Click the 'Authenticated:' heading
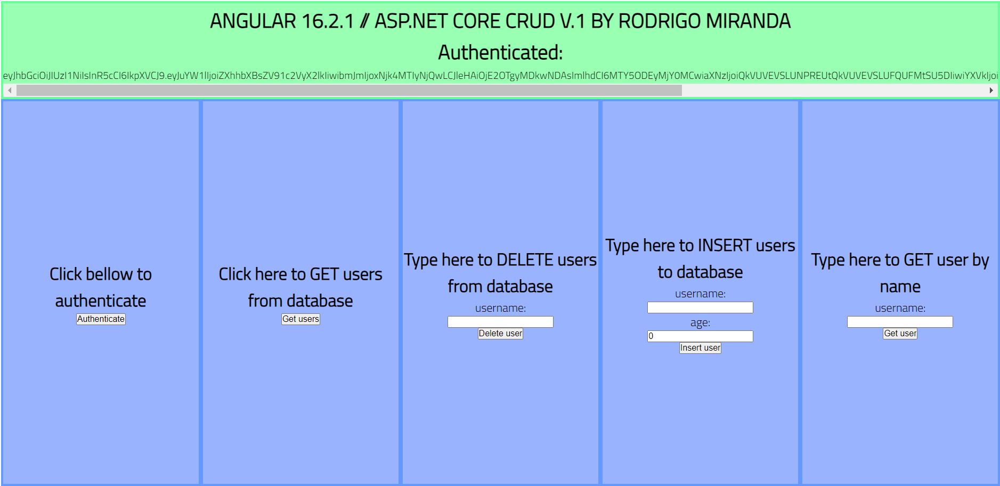The width and height of the screenshot is (1000, 486). pos(500,53)
